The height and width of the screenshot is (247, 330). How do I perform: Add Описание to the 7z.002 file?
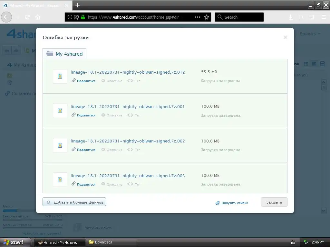(x=112, y=150)
